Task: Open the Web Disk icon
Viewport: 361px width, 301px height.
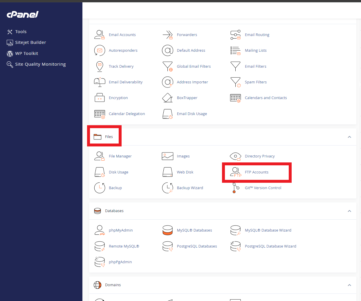Action: pos(167,172)
